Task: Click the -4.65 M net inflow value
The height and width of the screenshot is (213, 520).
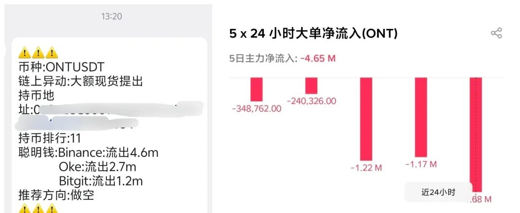Action: coord(318,59)
